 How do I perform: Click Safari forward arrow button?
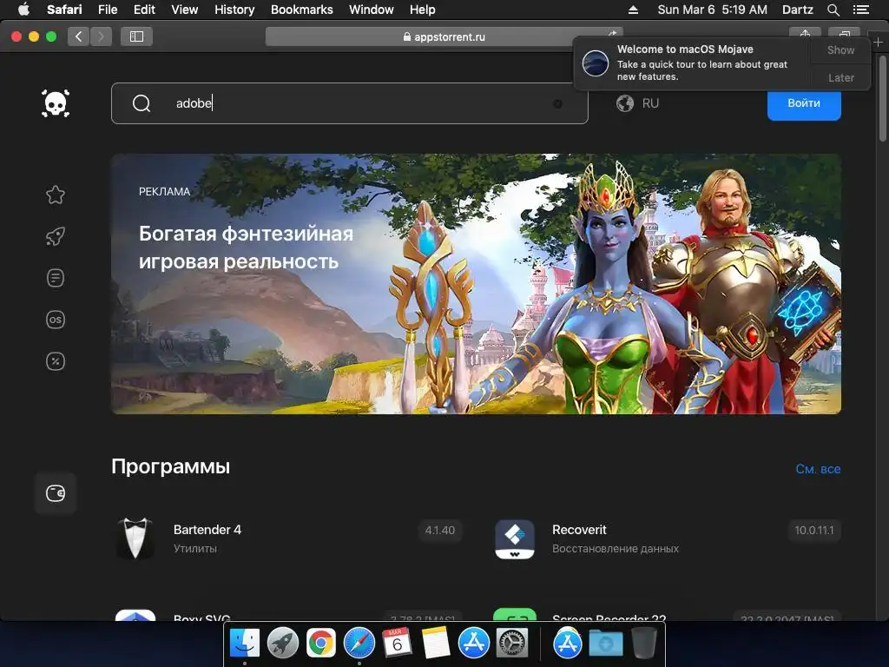click(x=101, y=36)
